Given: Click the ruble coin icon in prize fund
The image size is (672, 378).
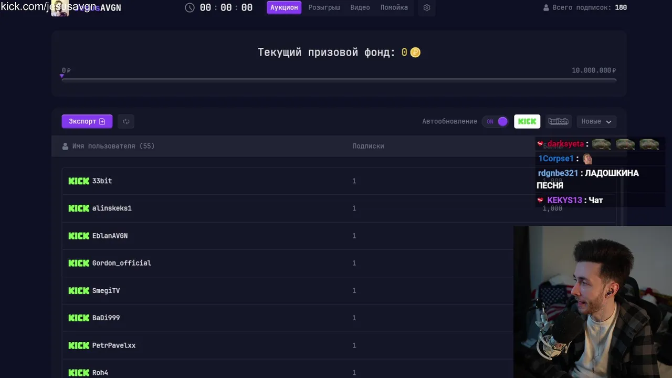Looking at the screenshot, I should pyautogui.click(x=415, y=52).
